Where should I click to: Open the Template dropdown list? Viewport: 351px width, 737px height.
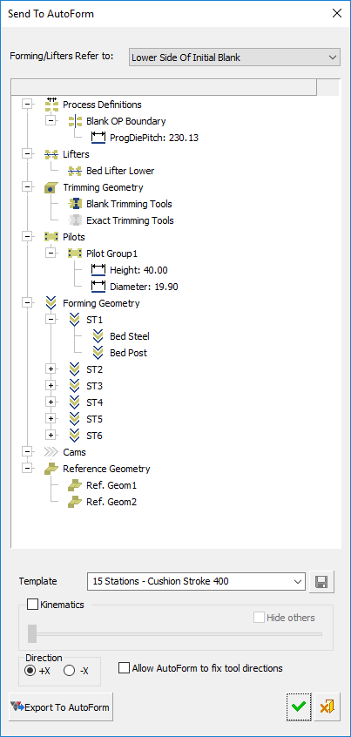pyautogui.click(x=197, y=581)
